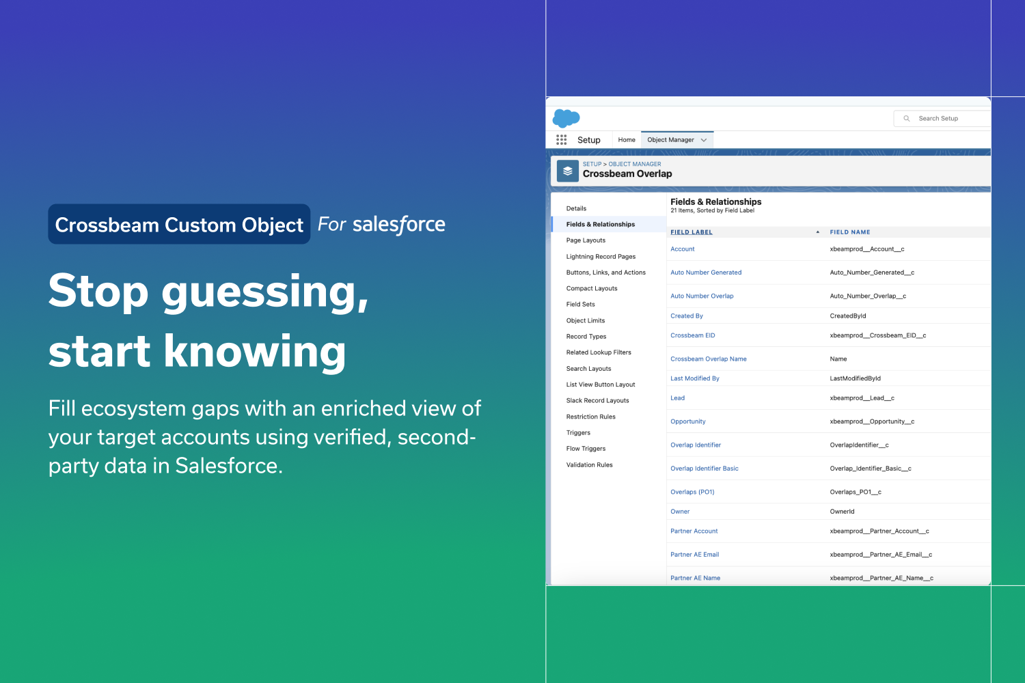Select Fields & Relationships in sidebar
The image size is (1025, 683).
pyautogui.click(x=600, y=225)
